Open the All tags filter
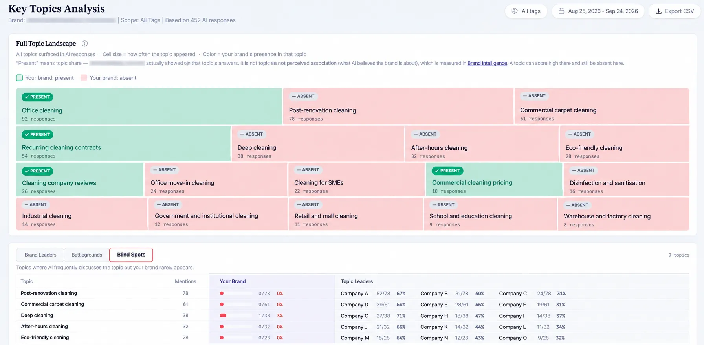Image resolution: width=704 pixels, height=345 pixels. click(x=526, y=11)
